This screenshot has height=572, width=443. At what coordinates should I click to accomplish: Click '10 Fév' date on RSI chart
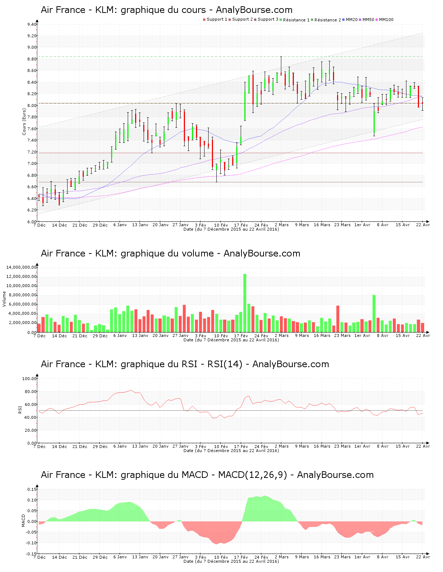pos(221,447)
